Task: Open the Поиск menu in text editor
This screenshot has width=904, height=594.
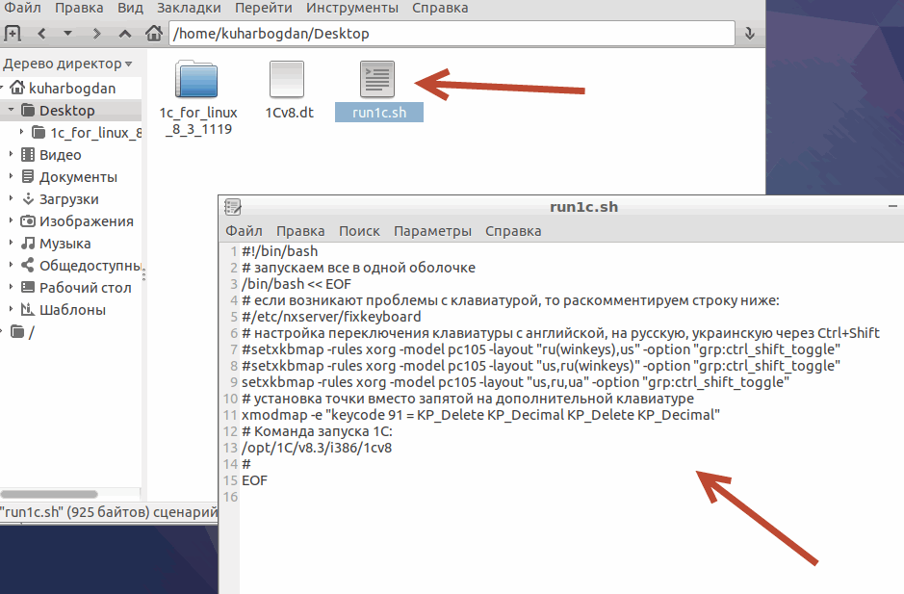Action: pos(359,231)
